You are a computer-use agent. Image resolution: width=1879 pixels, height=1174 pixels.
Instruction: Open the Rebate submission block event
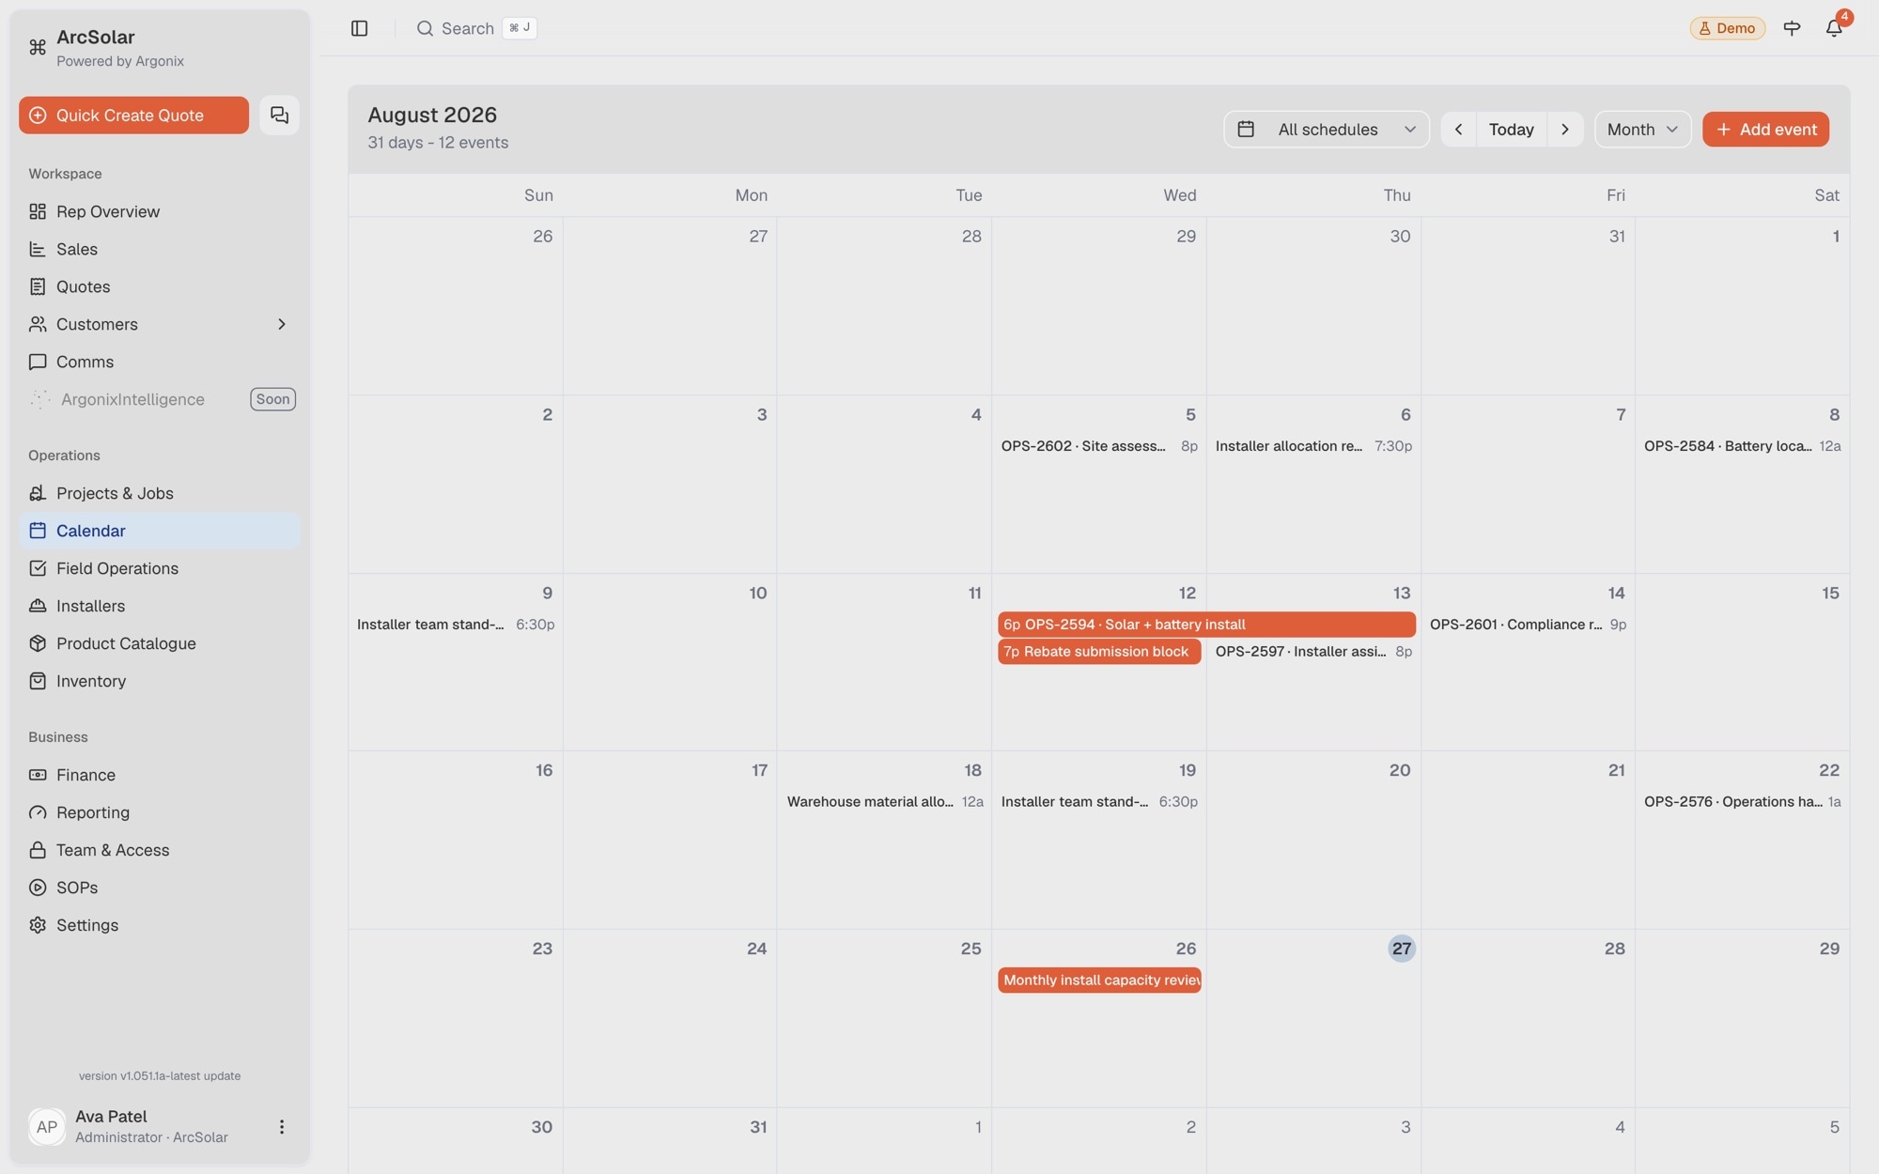tap(1099, 652)
